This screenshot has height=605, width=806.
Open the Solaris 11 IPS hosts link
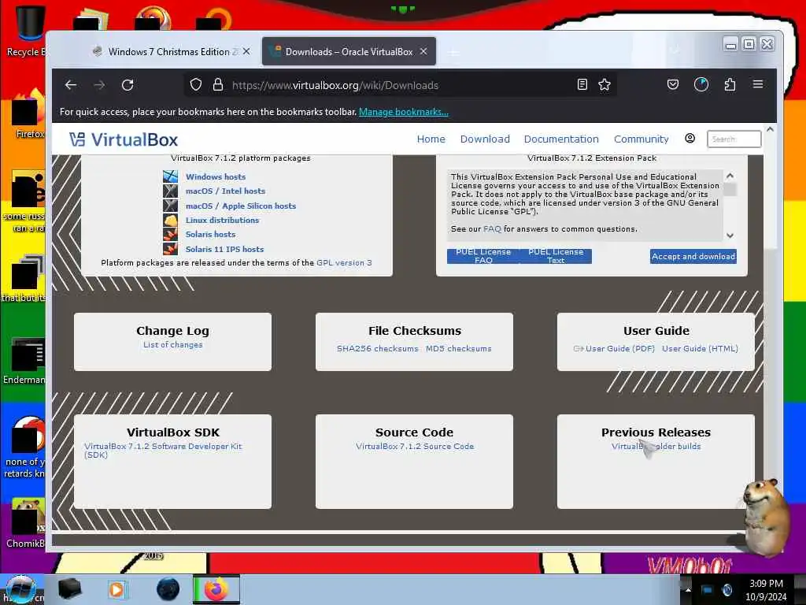pyautogui.click(x=224, y=249)
